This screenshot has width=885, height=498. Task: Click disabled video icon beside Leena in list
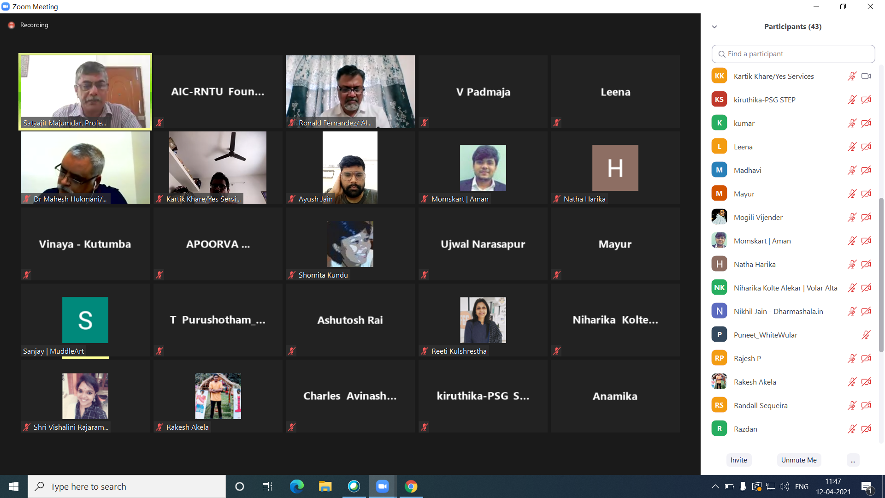(x=866, y=147)
